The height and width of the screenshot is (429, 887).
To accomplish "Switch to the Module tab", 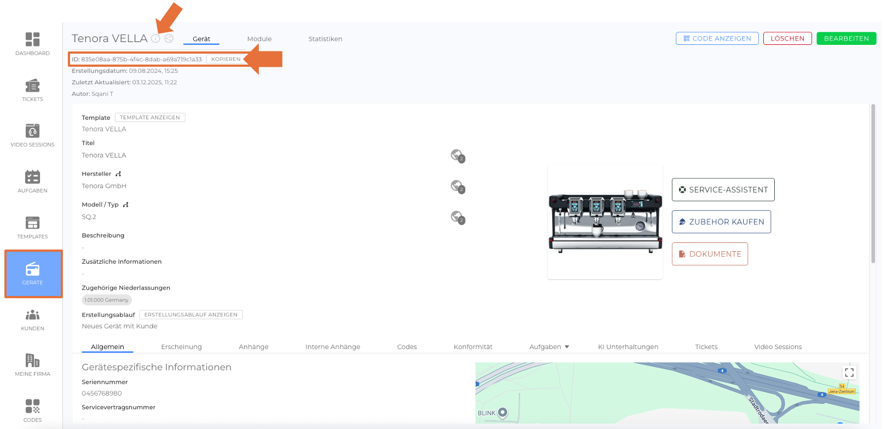I will point(259,39).
